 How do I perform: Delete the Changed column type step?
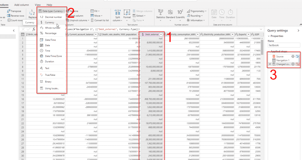(x=270, y=64)
